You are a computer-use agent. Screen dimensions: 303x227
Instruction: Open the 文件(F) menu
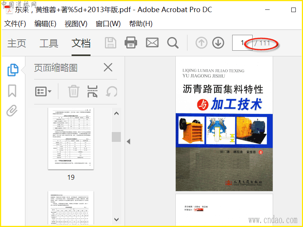coord(15,23)
